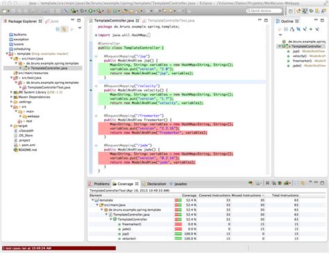Image resolution: width=329 pixels, height=253 pixels.
Task: Click the Quick Access search field
Action: pyautogui.click(x=264, y=10)
